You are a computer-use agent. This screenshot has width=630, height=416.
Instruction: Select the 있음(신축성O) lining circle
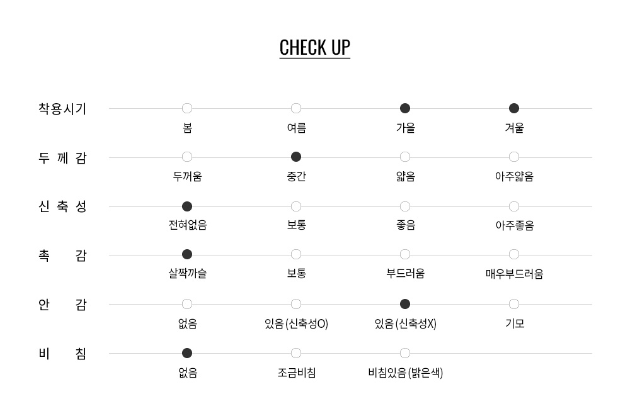(x=296, y=305)
